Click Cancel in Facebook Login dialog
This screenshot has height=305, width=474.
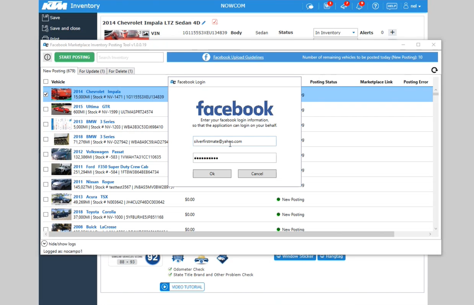pyautogui.click(x=257, y=174)
